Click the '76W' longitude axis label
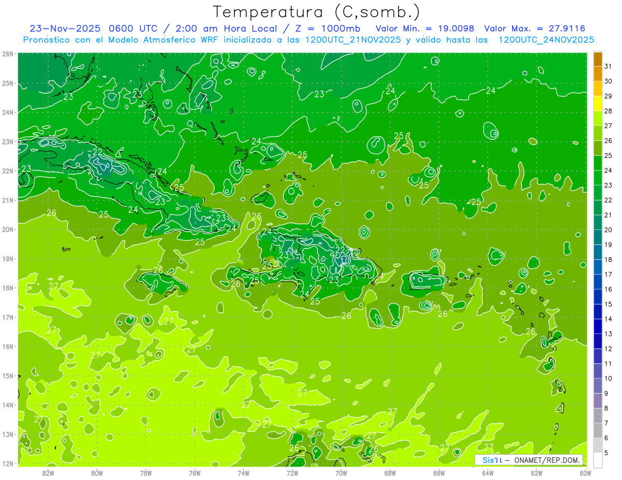This screenshot has width=622, height=480. point(194,472)
